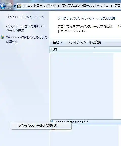The image size is (121, 146).
Task: Choose アンインストールと変更(U) in context menu
Action: pos(40,126)
